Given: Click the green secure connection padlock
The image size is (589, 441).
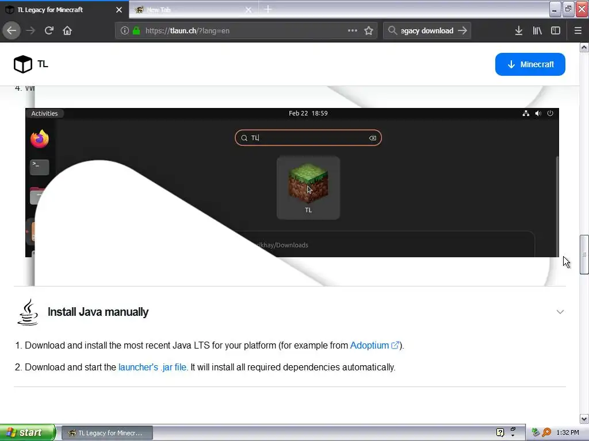Looking at the screenshot, I should click(136, 30).
